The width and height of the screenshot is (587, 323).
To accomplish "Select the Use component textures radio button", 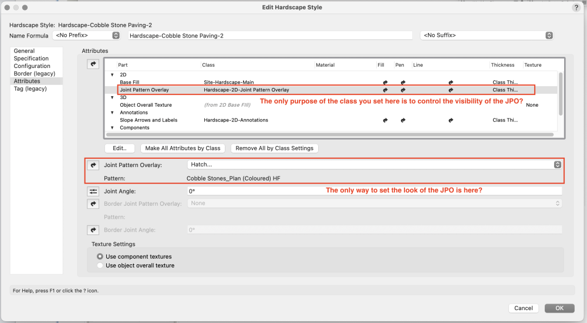I will pyautogui.click(x=100, y=257).
